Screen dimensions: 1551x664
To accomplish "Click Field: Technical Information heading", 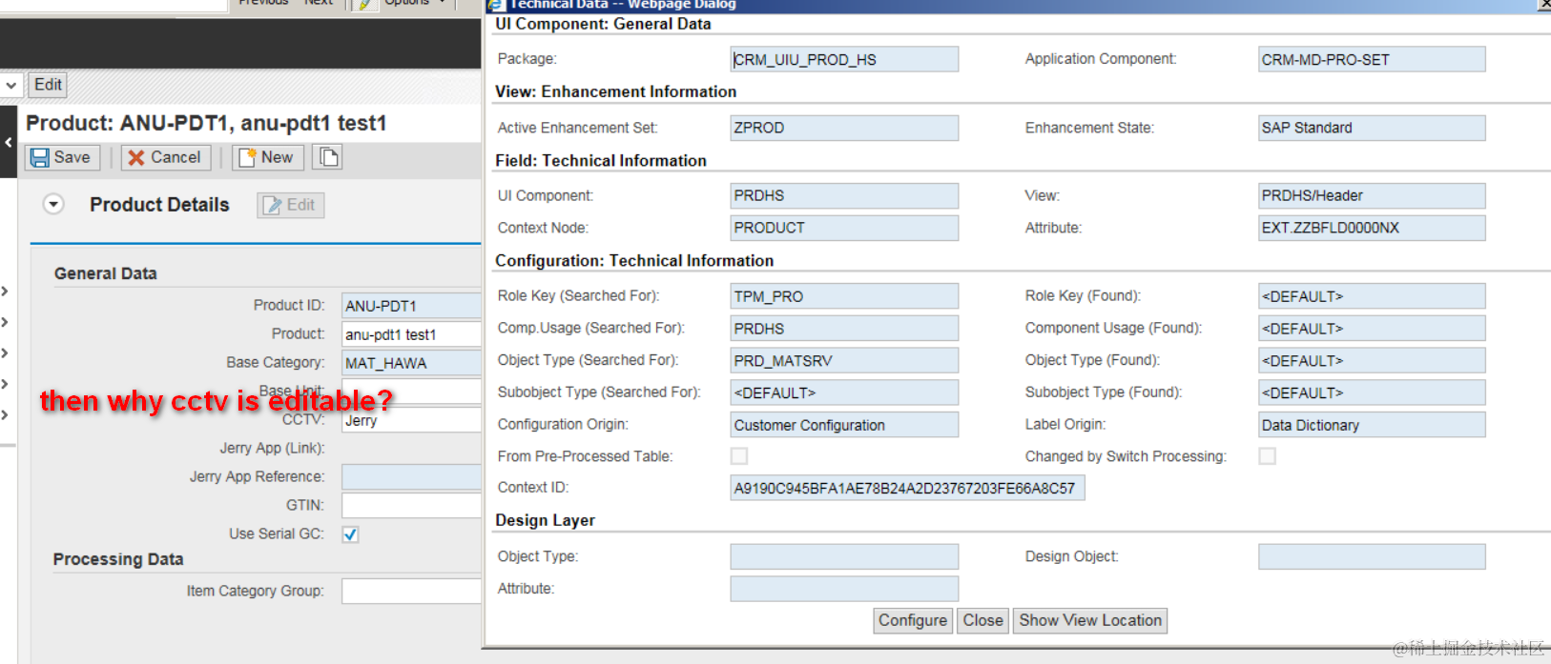I will pyautogui.click(x=601, y=161).
